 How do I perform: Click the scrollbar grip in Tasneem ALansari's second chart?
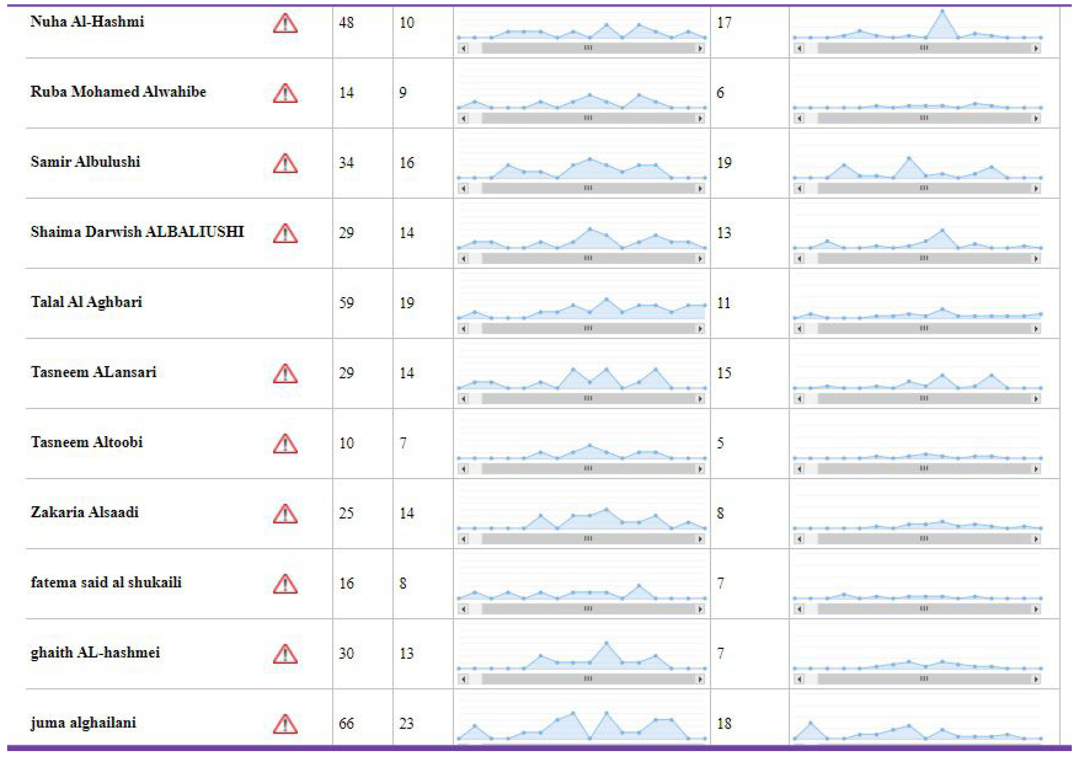[x=923, y=399]
